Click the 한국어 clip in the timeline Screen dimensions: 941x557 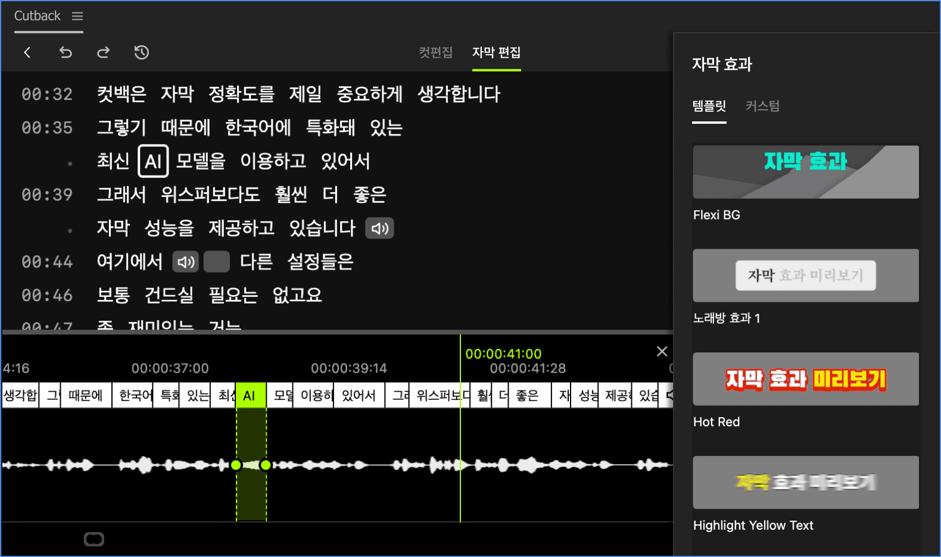(133, 396)
